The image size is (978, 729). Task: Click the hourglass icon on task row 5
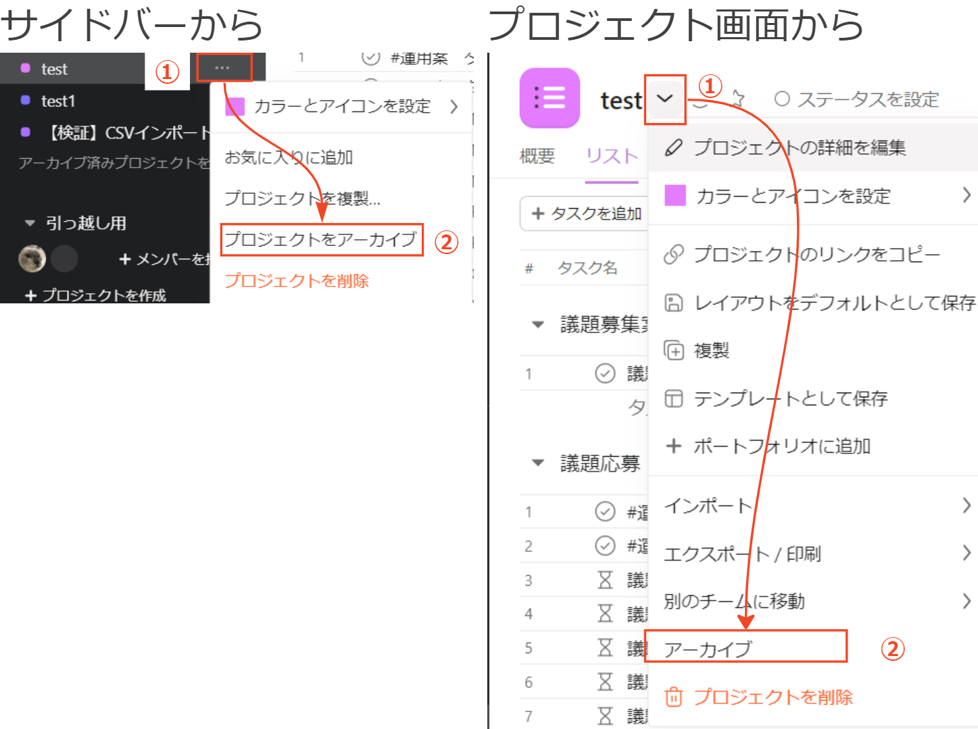605,648
